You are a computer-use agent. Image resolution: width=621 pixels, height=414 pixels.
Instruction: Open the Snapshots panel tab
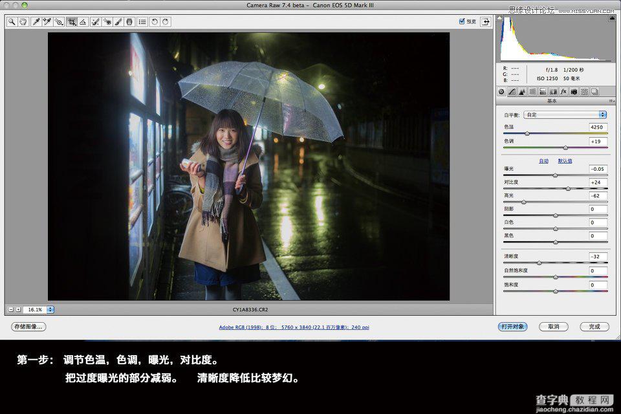pos(594,91)
